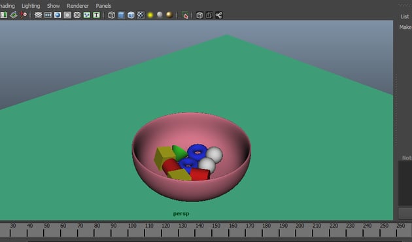Select the white sphere beside the bowl wall

pos(215,154)
